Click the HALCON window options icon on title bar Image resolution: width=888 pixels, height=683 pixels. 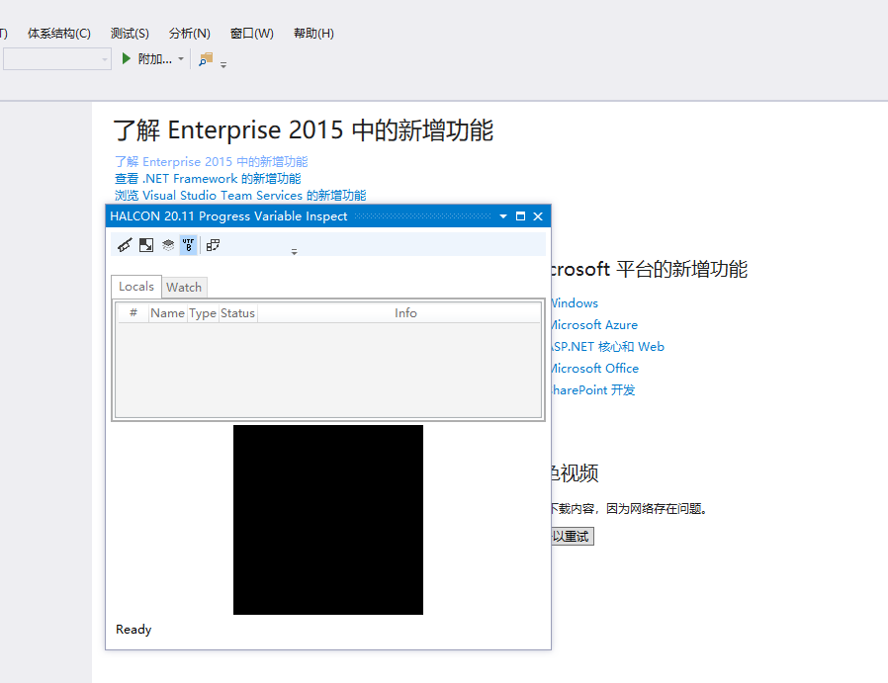point(503,215)
